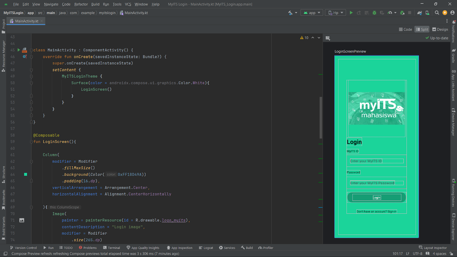Open the editor tab three-dots options menu
This screenshot has height=257, width=457.
[447, 21]
